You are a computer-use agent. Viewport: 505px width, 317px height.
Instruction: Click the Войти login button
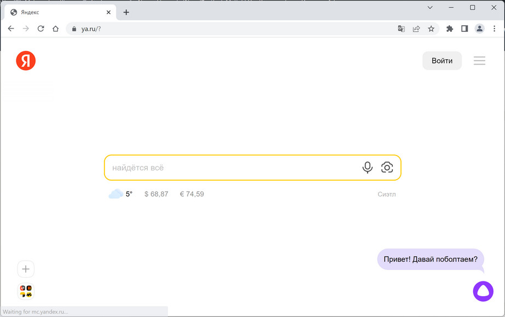[442, 60]
